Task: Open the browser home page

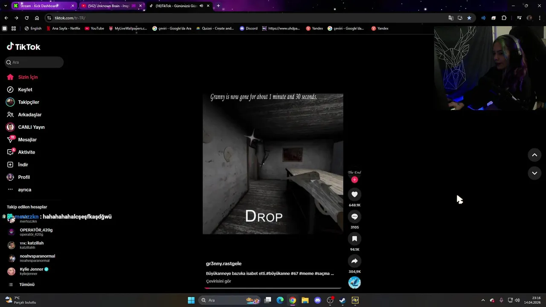Action: pos(37,18)
